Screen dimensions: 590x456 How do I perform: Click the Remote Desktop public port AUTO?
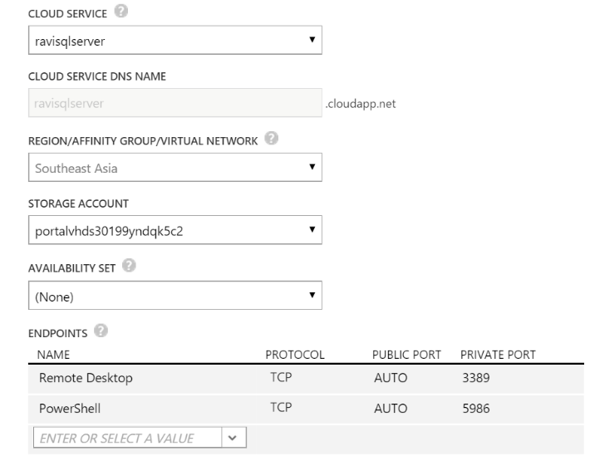388,379
